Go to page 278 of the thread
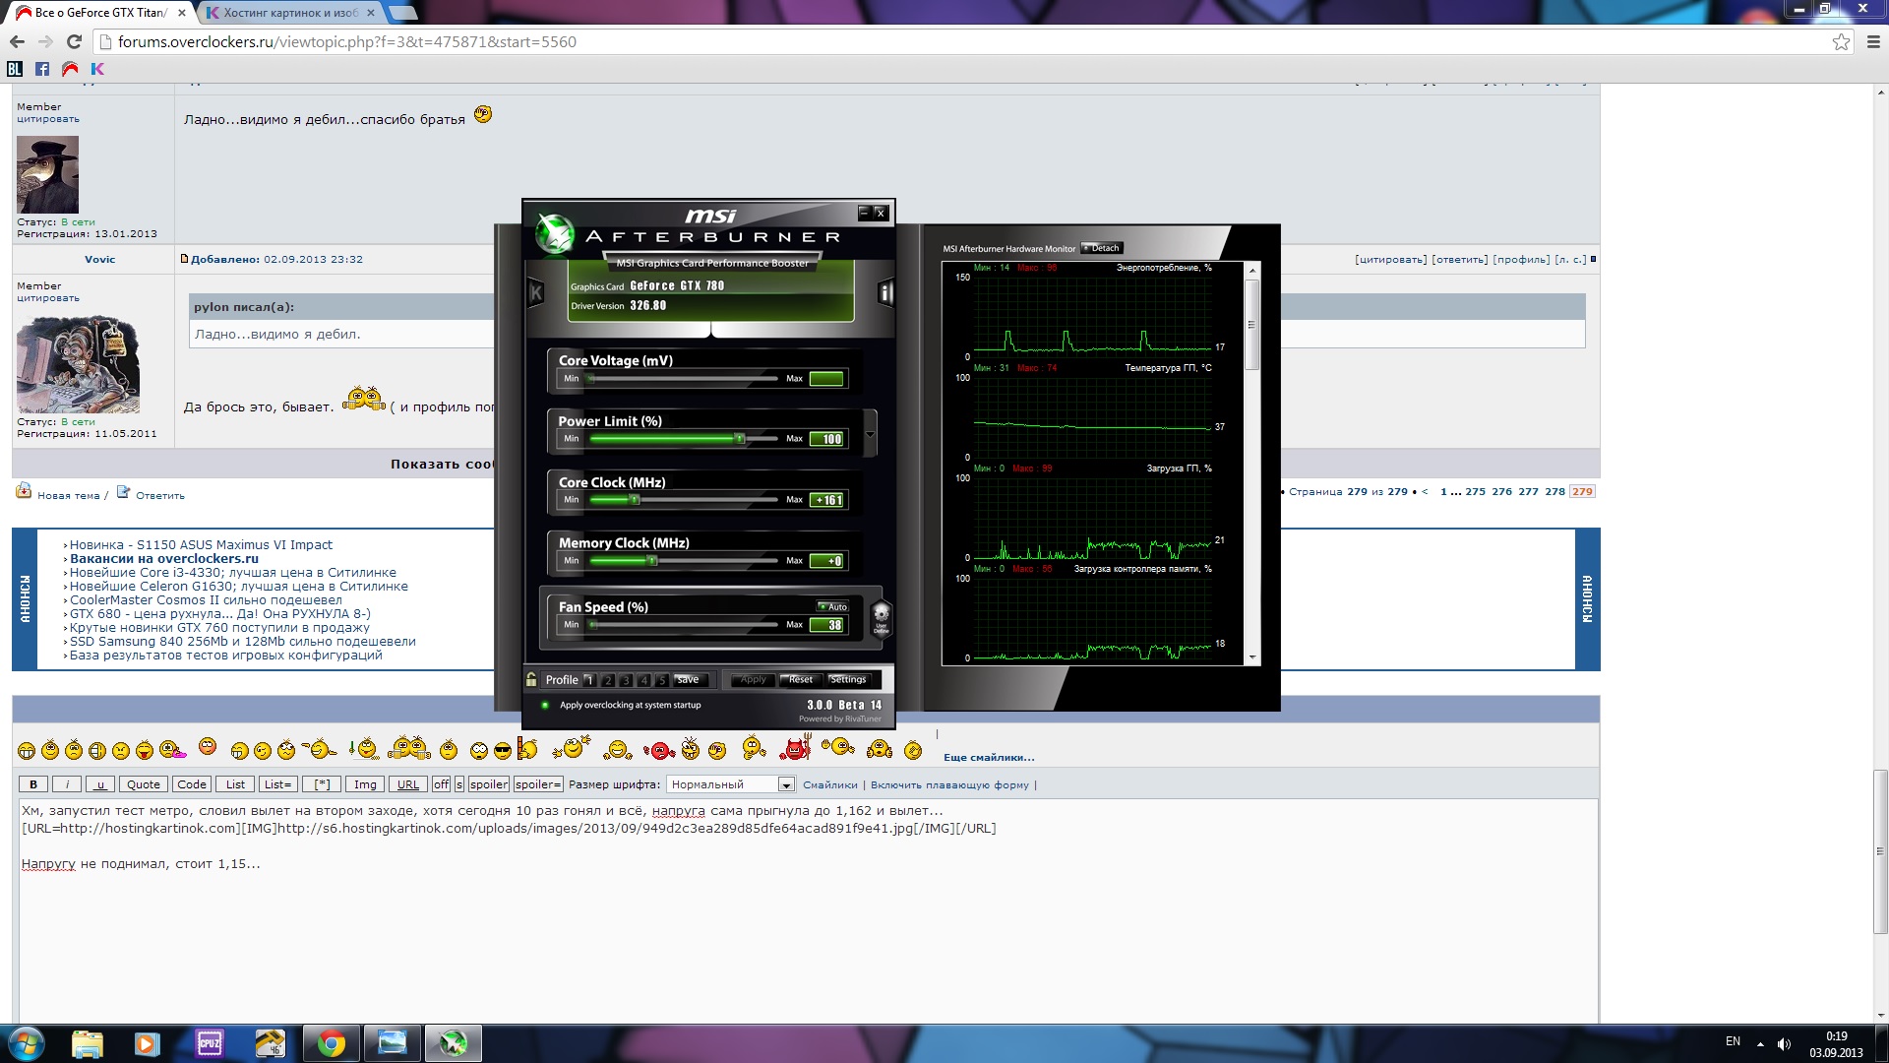This screenshot has height=1063, width=1889. 1554,491
